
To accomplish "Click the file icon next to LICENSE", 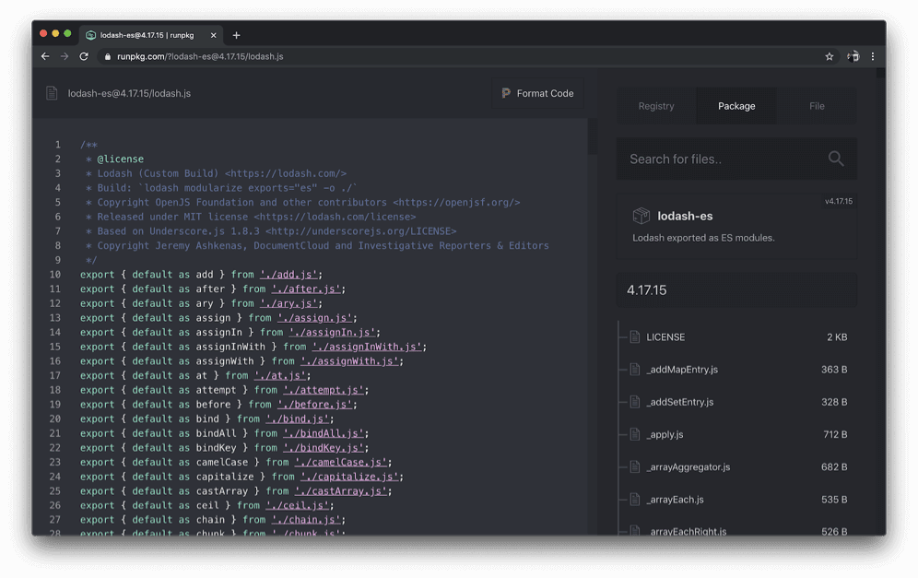I will 635,336.
